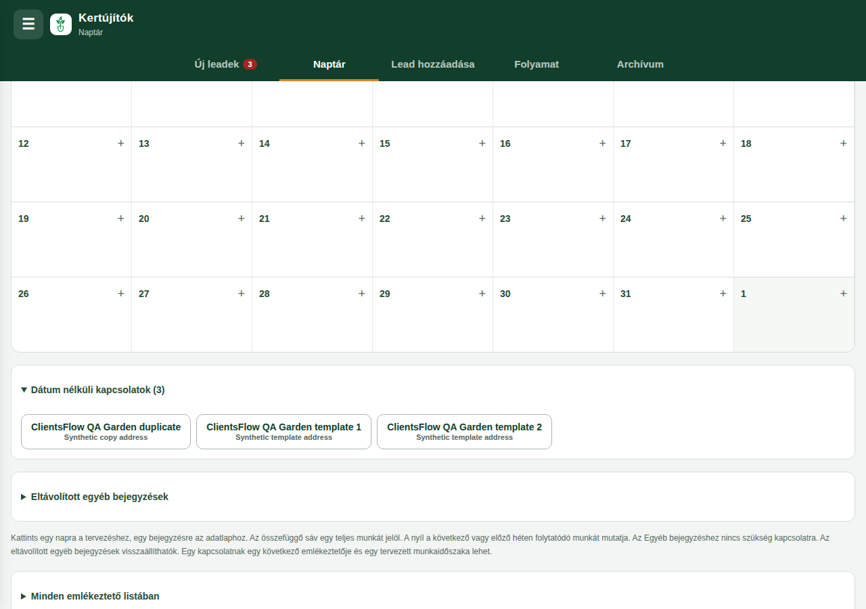Select day number 26 in calendar
The width and height of the screenshot is (866, 609).
coord(24,294)
